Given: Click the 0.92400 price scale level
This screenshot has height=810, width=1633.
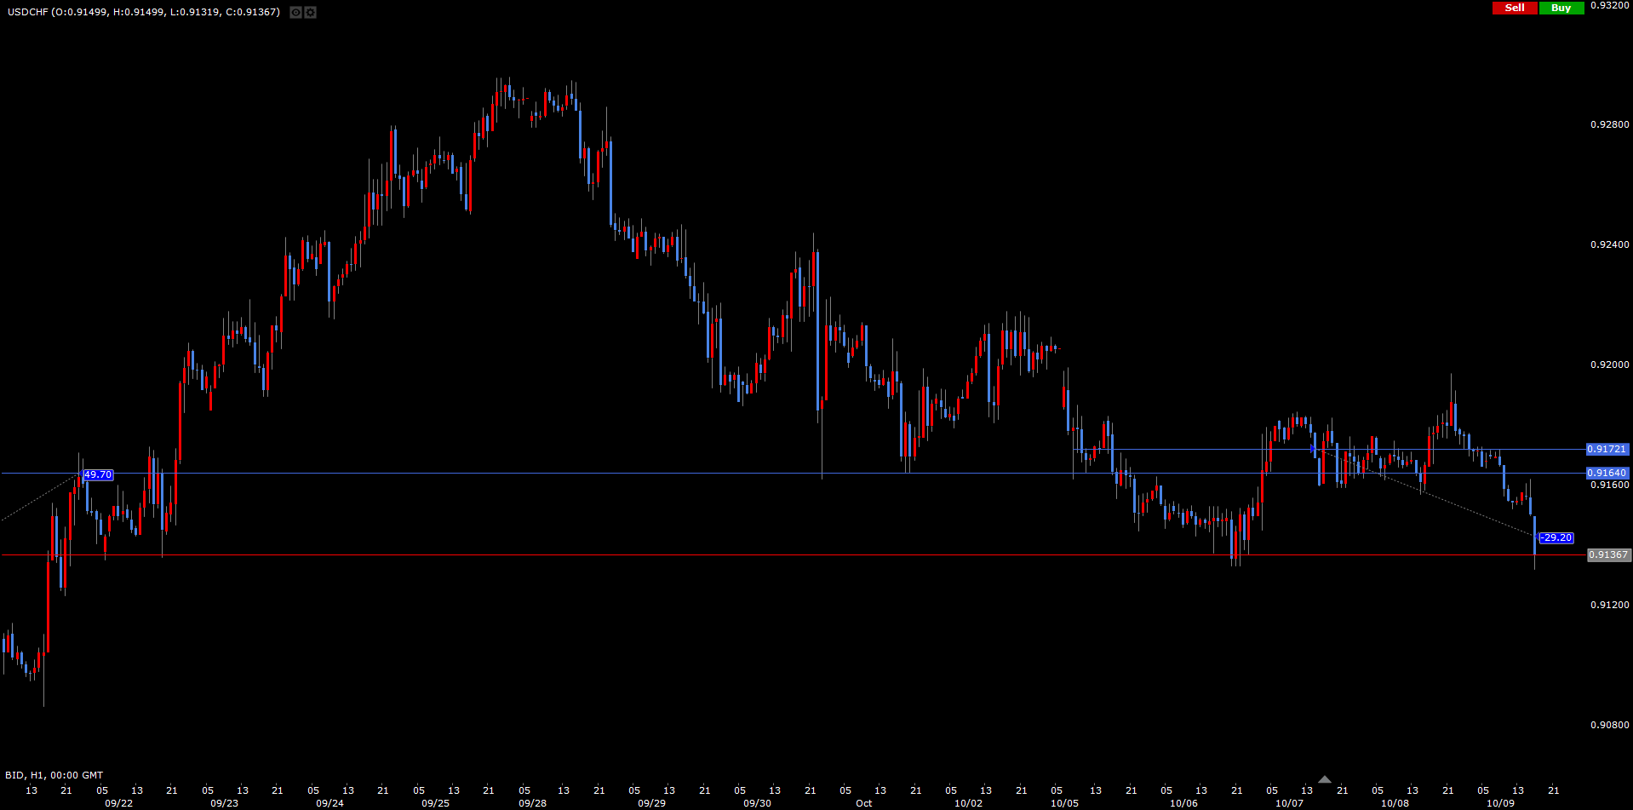Looking at the screenshot, I should [1609, 244].
